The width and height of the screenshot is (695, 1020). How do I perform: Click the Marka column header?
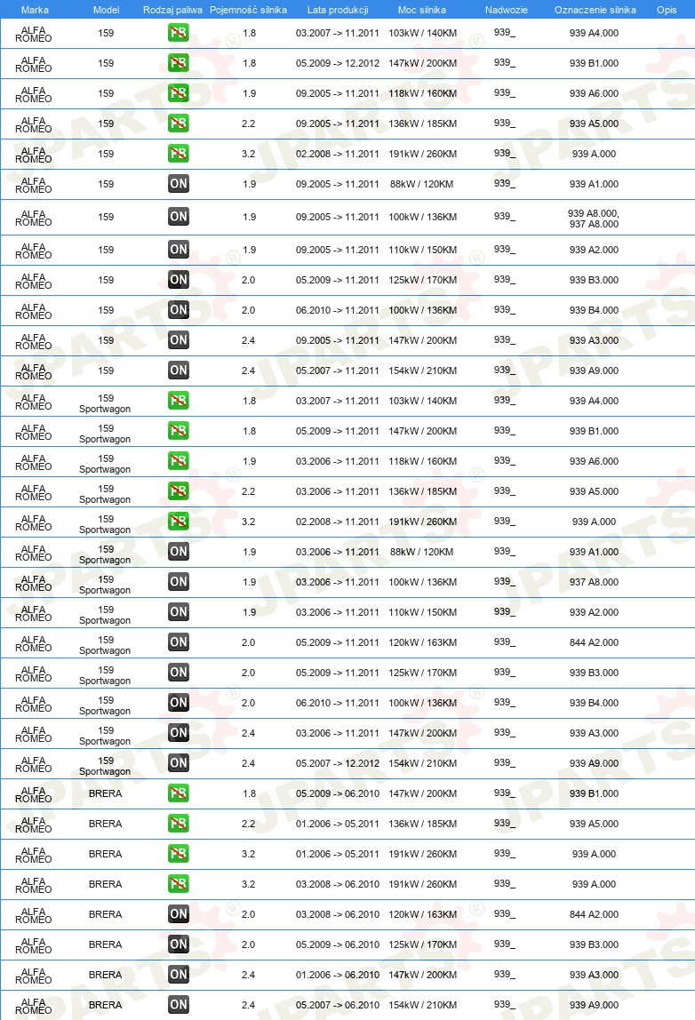click(35, 10)
